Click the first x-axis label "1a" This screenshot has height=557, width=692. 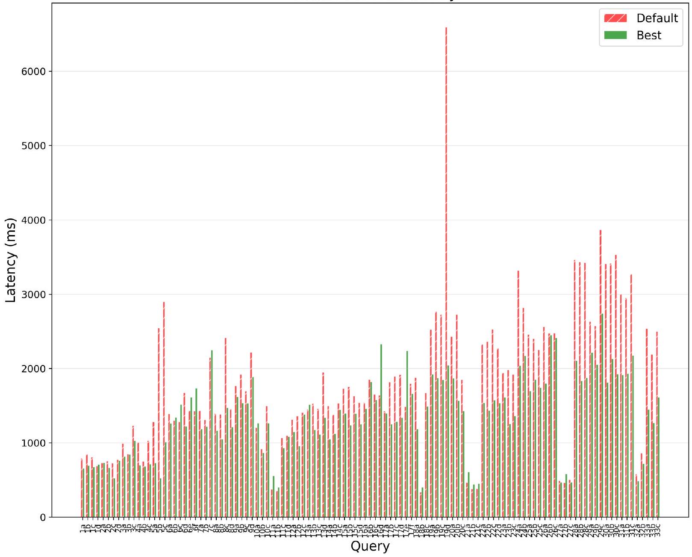point(82,527)
